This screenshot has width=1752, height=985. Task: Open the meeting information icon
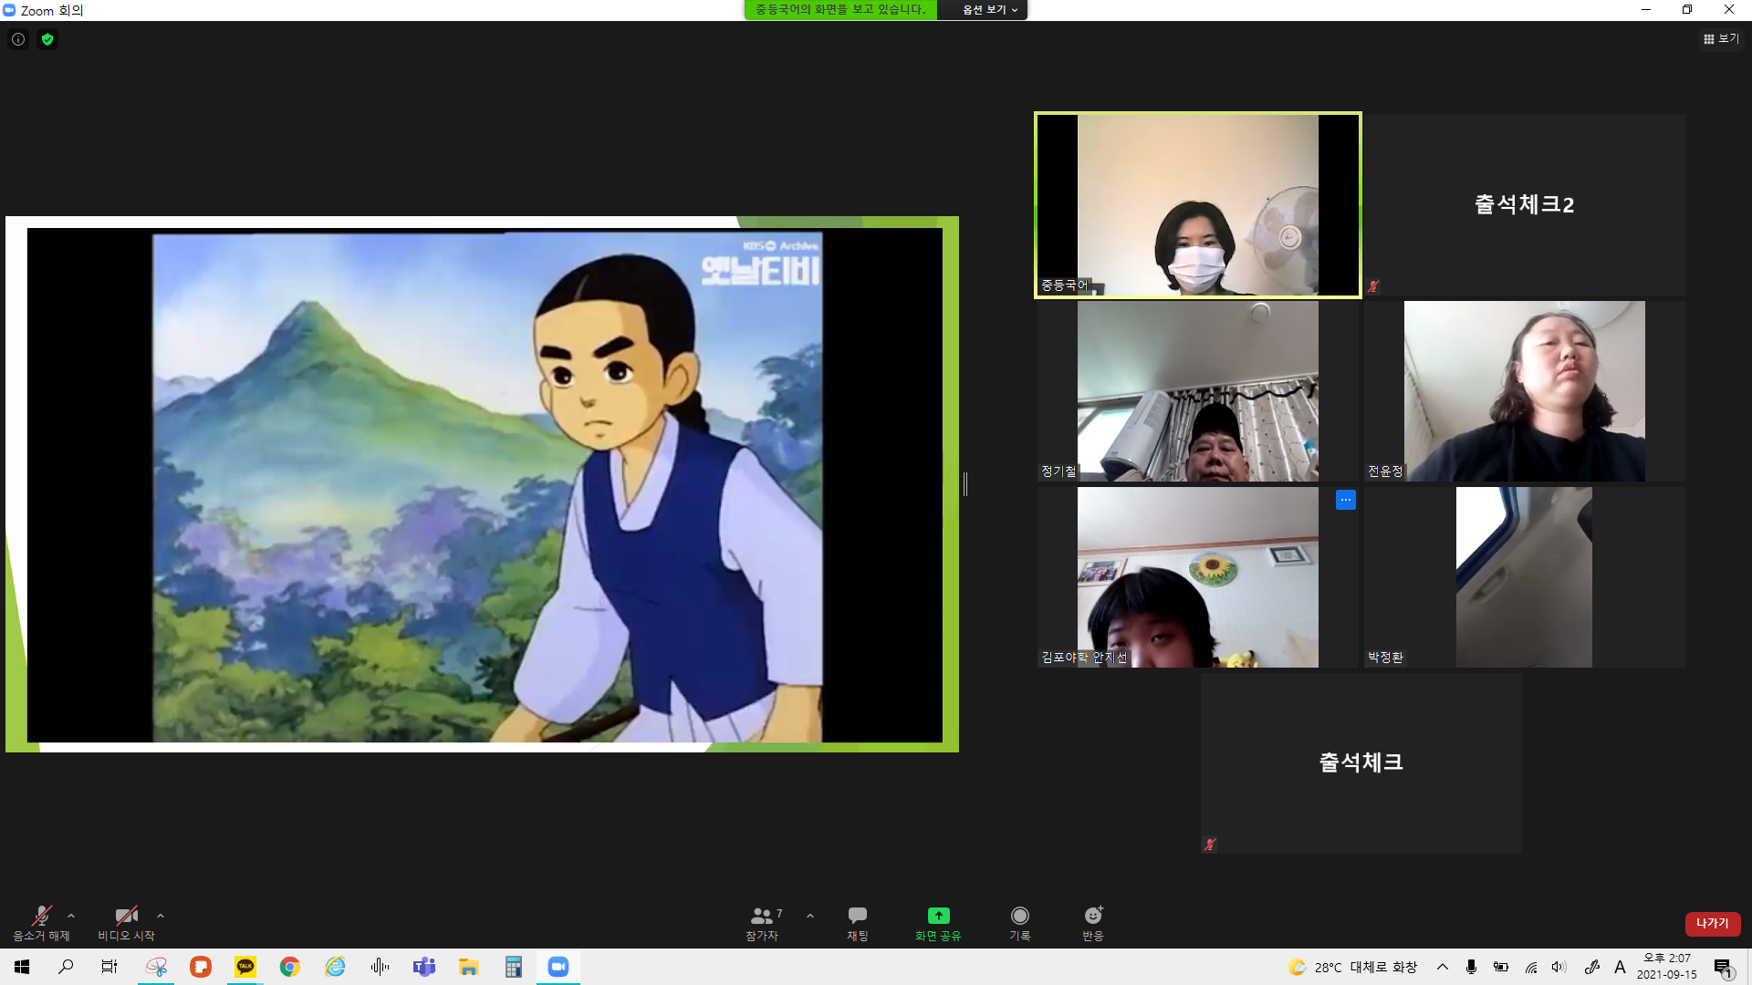point(18,39)
